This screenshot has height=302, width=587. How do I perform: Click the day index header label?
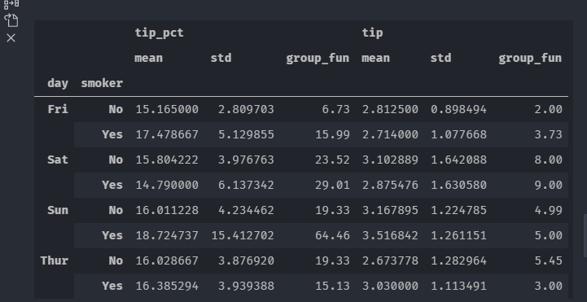click(x=58, y=83)
